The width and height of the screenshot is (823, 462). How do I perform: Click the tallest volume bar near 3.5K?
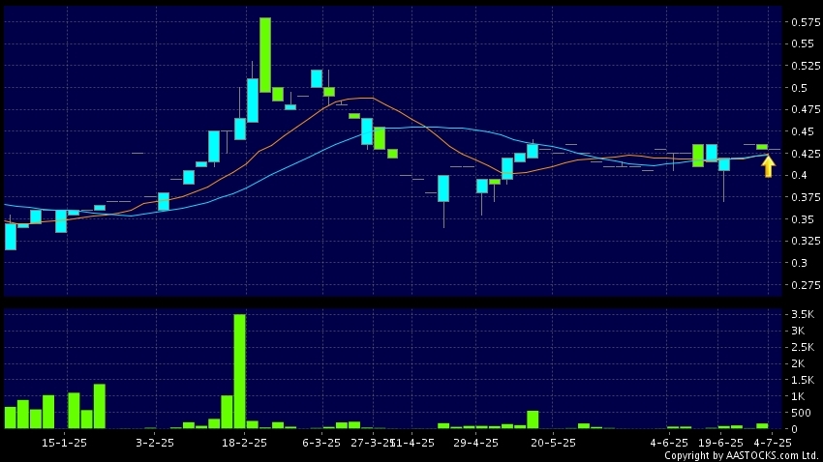point(239,371)
